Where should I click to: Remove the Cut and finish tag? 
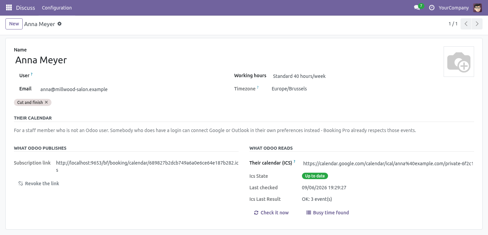pos(46,102)
